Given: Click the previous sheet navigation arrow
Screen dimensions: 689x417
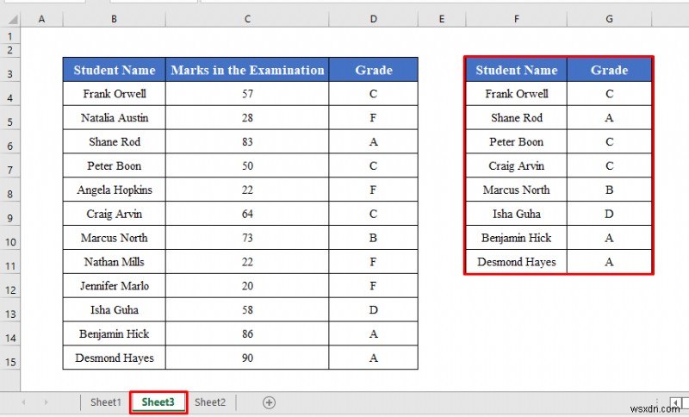Looking at the screenshot, I should coord(24,402).
